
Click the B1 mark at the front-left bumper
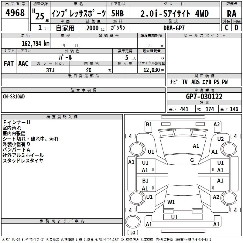click(x=149, y=125)
